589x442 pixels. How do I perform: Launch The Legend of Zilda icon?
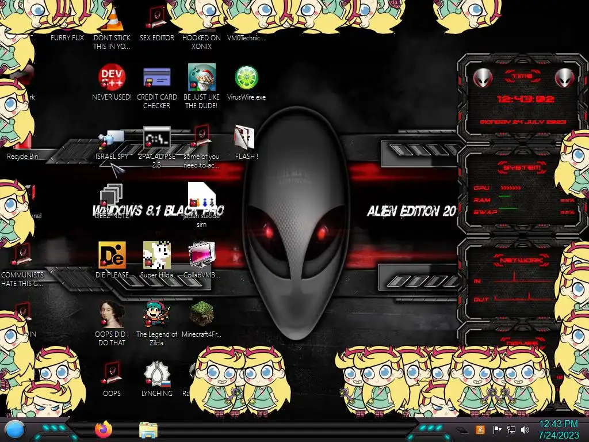click(x=156, y=314)
